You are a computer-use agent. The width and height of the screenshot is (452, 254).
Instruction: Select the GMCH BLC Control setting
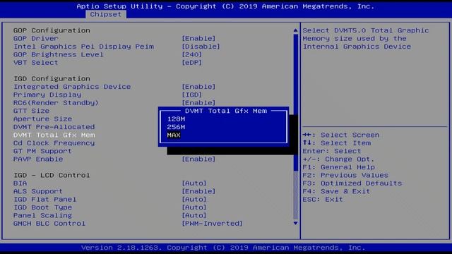(x=49, y=224)
